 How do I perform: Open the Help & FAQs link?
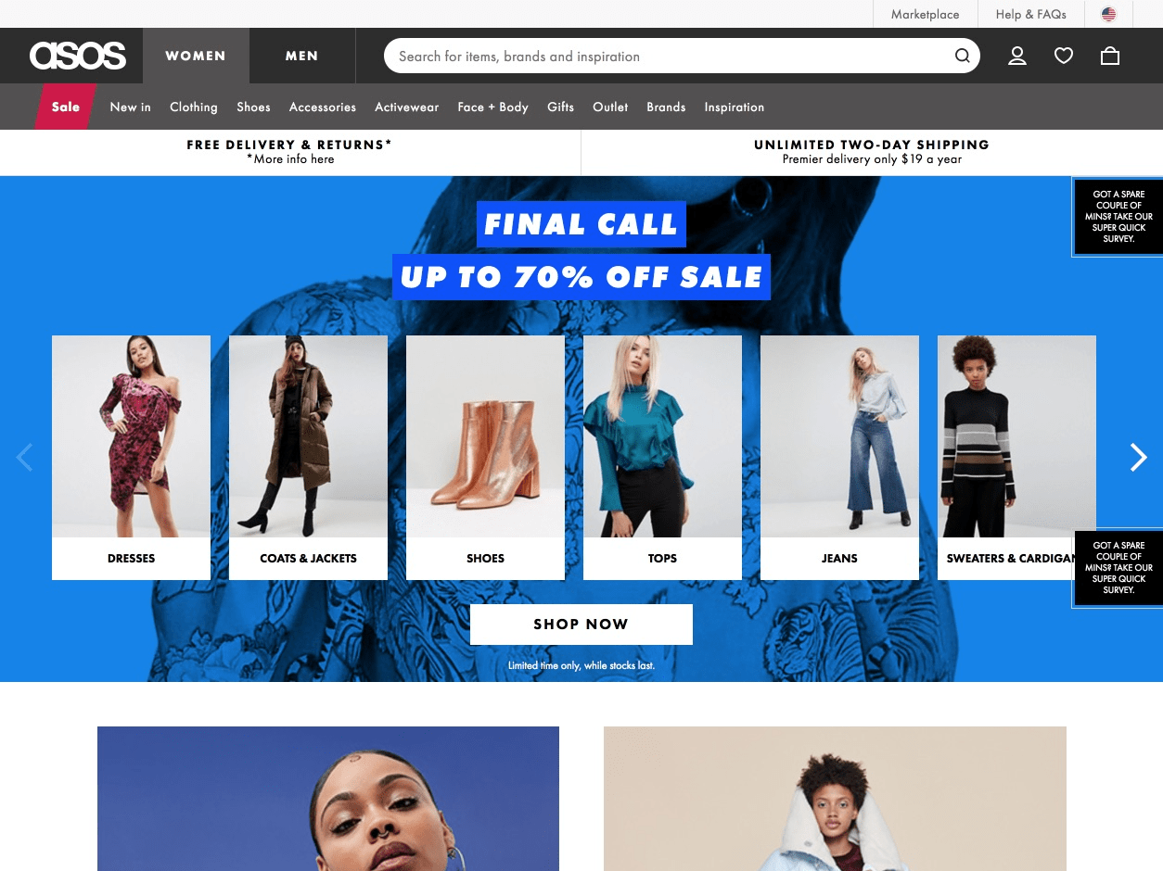click(1031, 14)
